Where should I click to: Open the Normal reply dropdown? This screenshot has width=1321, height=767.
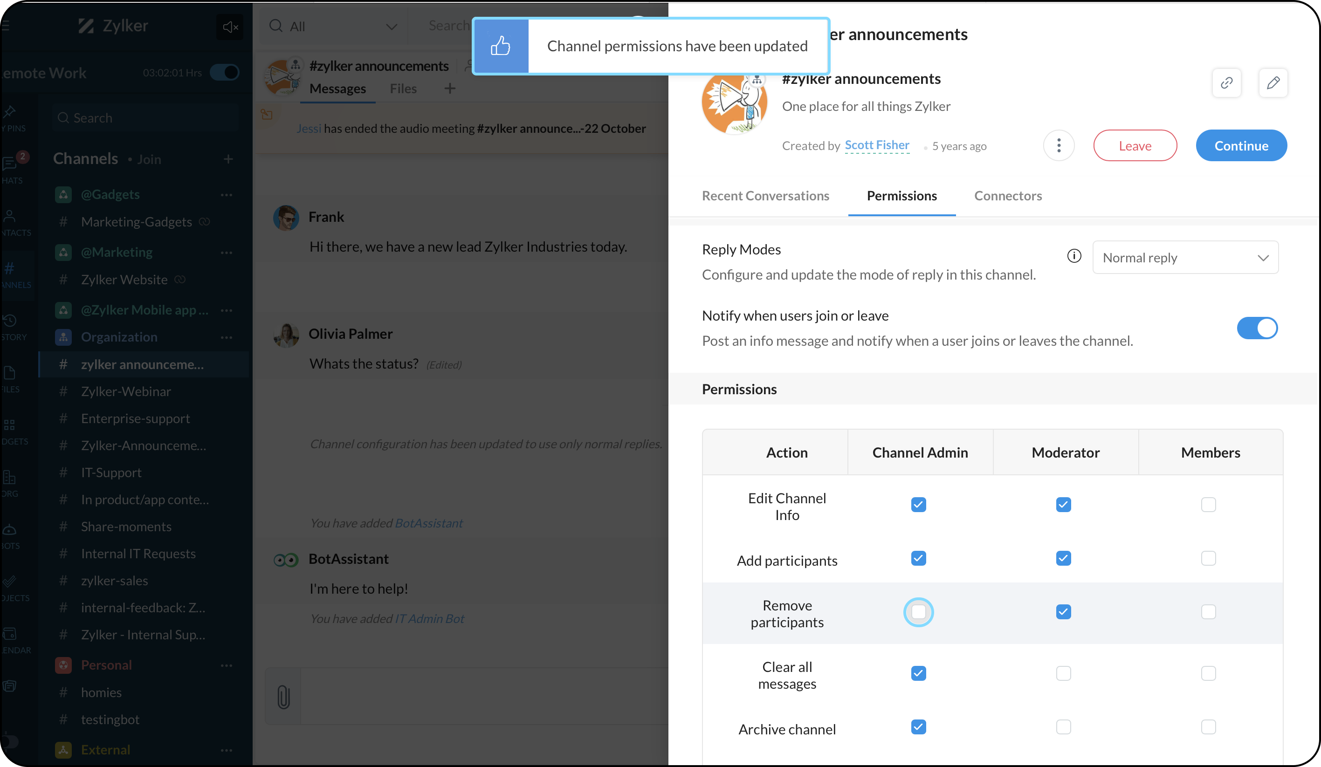pos(1185,258)
